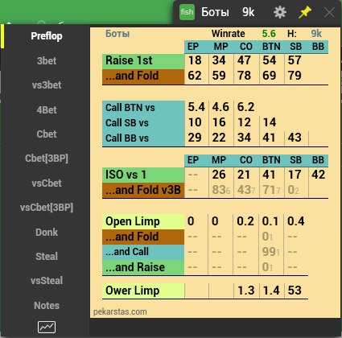Click the Raise 1st row label
Viewport: 342px width, 338px height.
[143, 61]
